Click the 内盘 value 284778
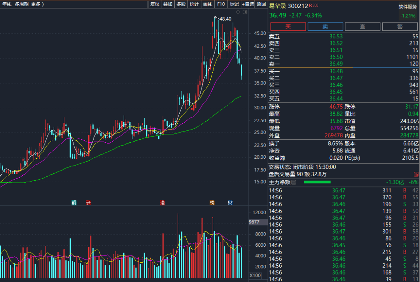The height and width of the screenshot is (282, 420). pyautogui.click(x=409, y=135)
